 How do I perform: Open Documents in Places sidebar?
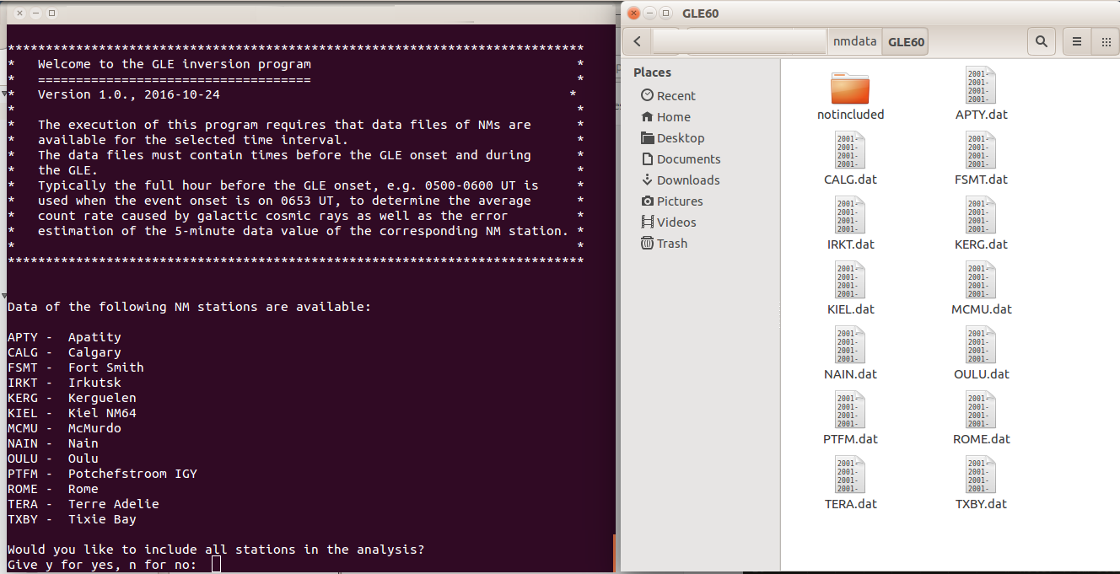click(681, 159)
